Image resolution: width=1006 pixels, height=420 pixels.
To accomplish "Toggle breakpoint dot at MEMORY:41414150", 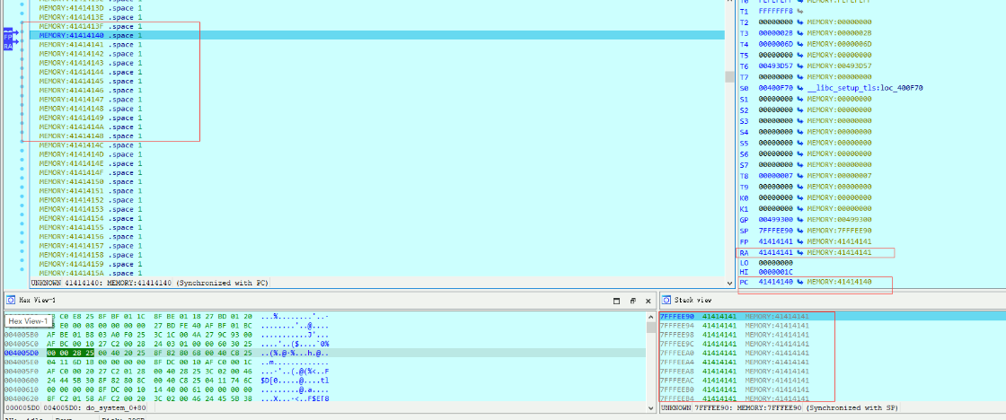I will [x=22, y=182].
